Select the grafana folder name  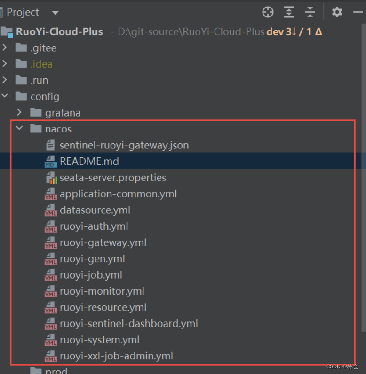tap(63, 113)
